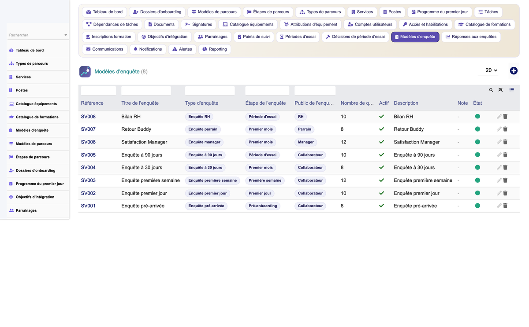Edit the SV004 Enquête à 30 jours row
The image size is (529, 327).
pyautogui.click(x=499, y=168)
